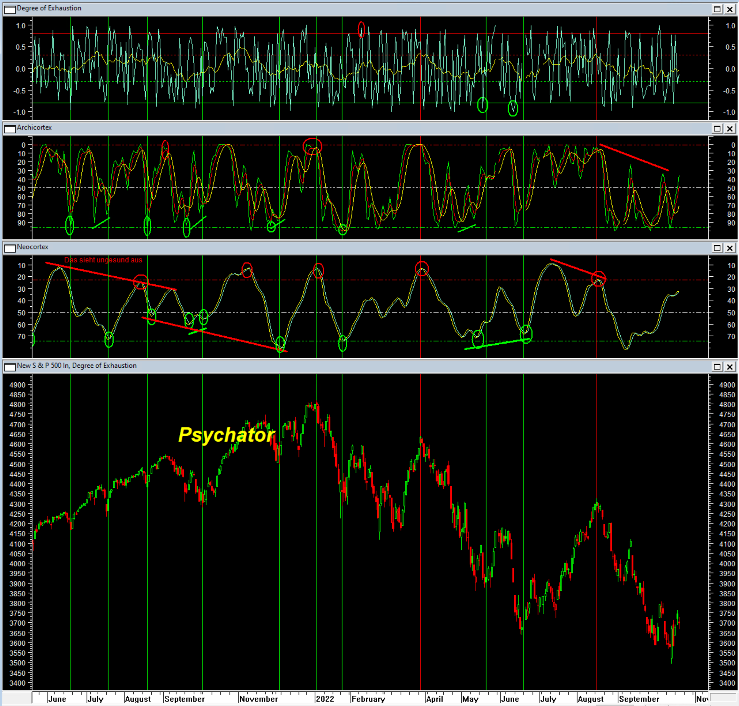
Task: Select April on the time axis
Action: click(434, 699)
